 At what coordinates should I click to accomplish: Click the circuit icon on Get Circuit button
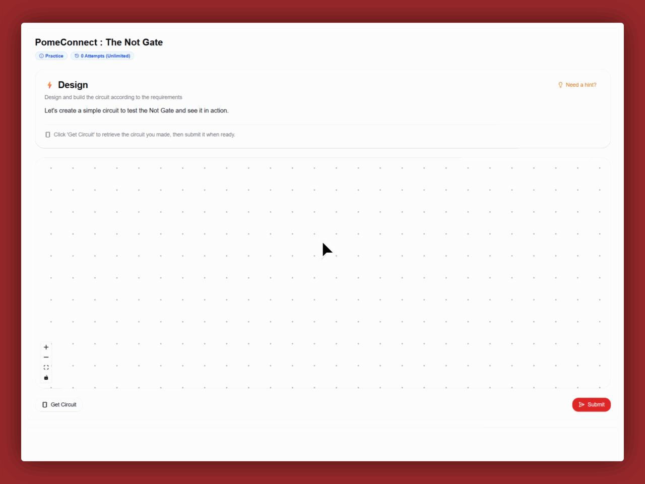45,404
